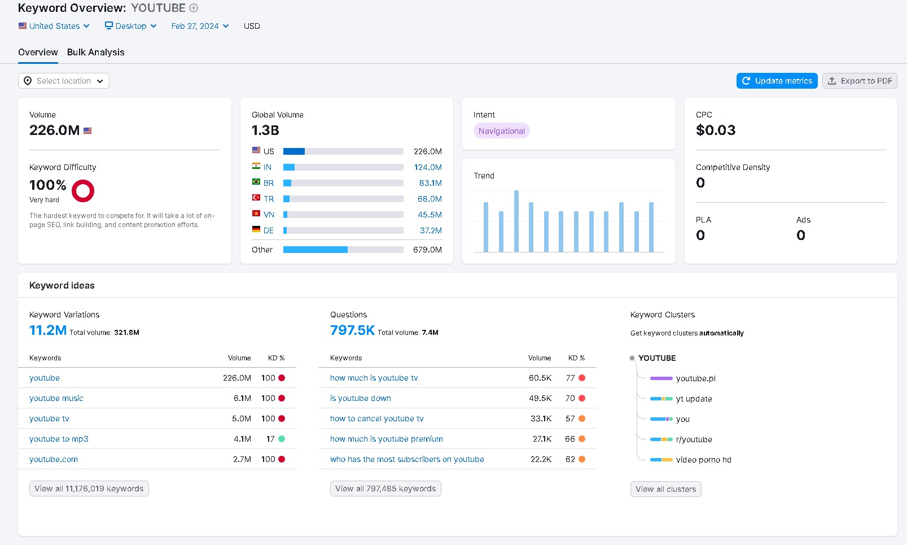This screenshot has height=545, width=907.
Task: Click the tallest bar in the Trend chart
Action: pyautogui.click(x=516, y=221)
